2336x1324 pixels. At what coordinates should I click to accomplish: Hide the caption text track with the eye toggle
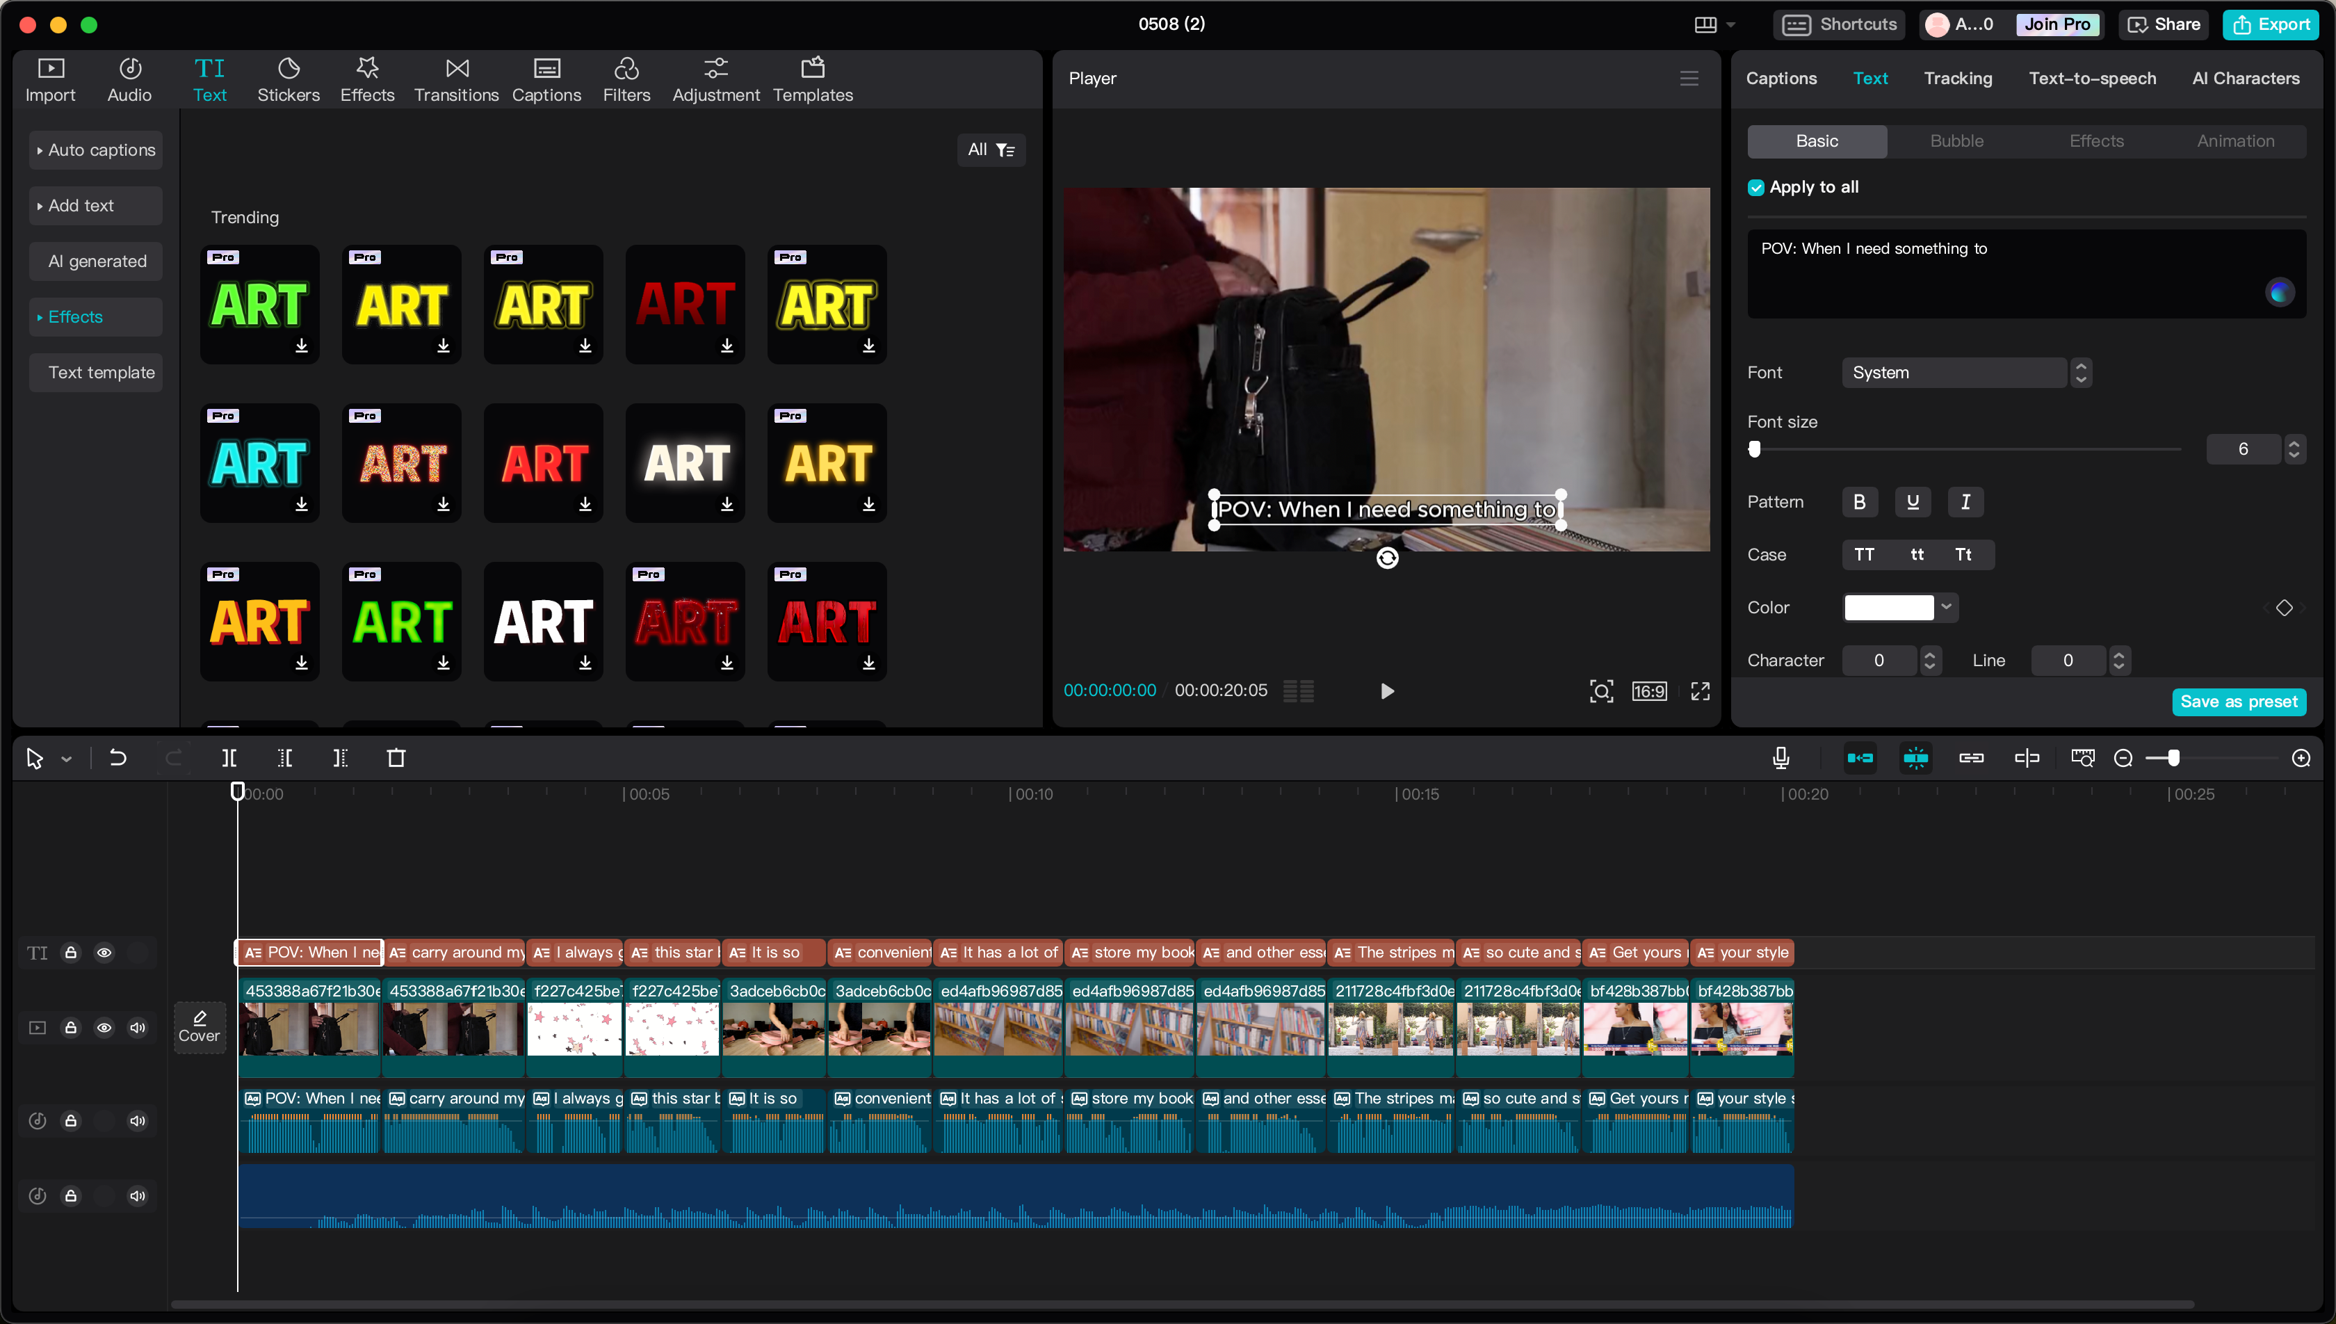point(104,952)
